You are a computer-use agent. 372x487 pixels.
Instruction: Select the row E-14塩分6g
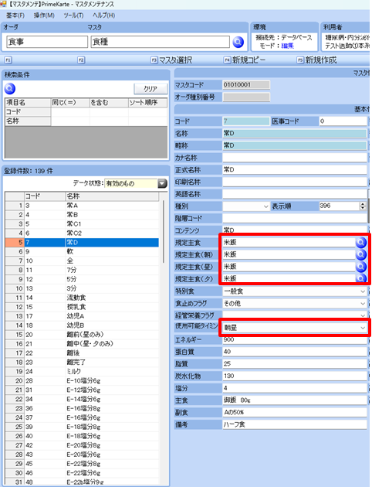[82, 399]
